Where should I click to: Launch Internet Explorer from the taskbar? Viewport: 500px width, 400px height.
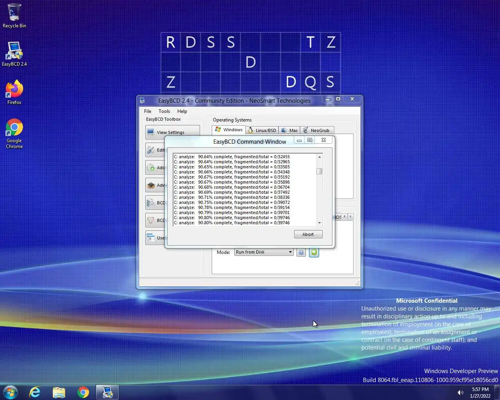tap(35, 392)
